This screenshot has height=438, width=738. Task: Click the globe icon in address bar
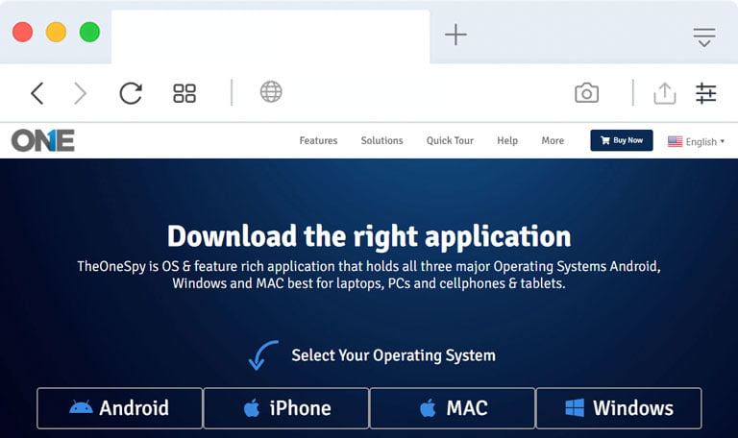coord(271,92)
